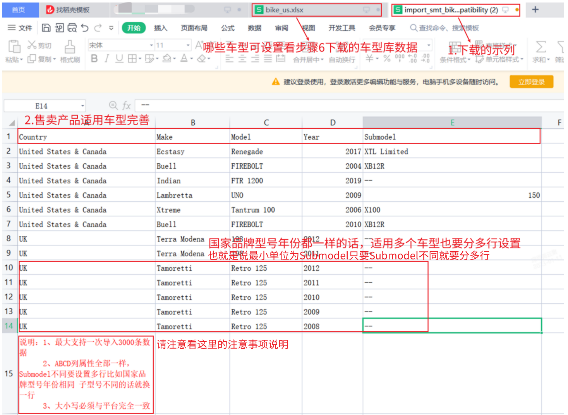Screen dimensions: 568x415
Task: Click the save icon in quick toolbar
Action: [x=46, y=28]
